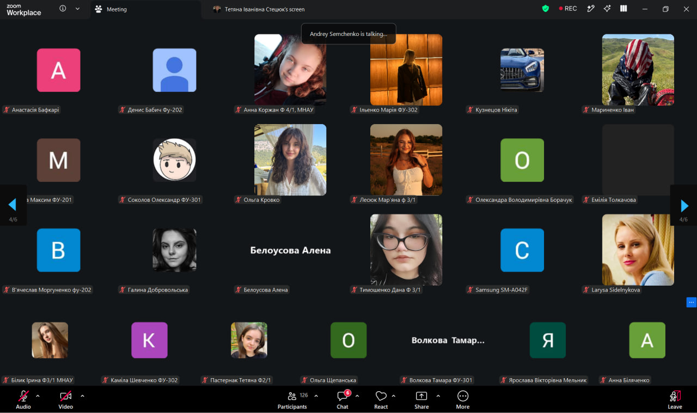697x413 pixels.
Task: Open the Chat panel with 6 unread
Action: (343, 400)
